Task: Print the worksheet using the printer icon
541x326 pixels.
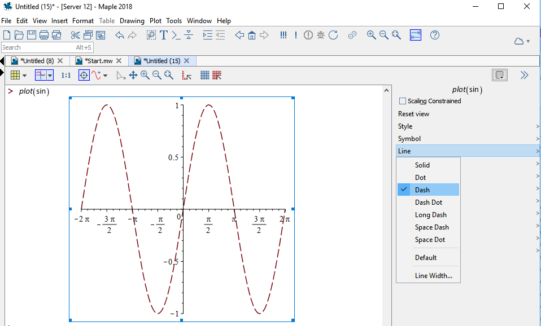Action: pos(44,35)
